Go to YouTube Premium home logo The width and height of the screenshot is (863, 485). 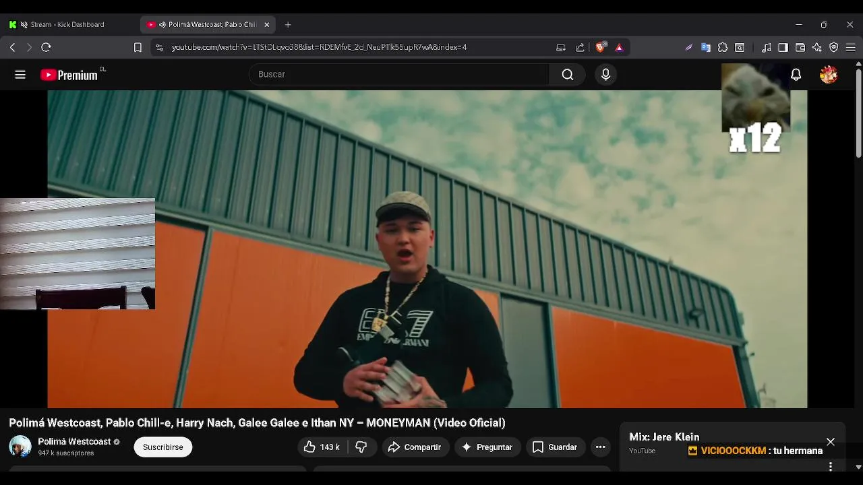pos(69,75)
